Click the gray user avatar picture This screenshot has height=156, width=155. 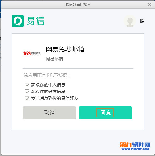click(x=130, y=21)
